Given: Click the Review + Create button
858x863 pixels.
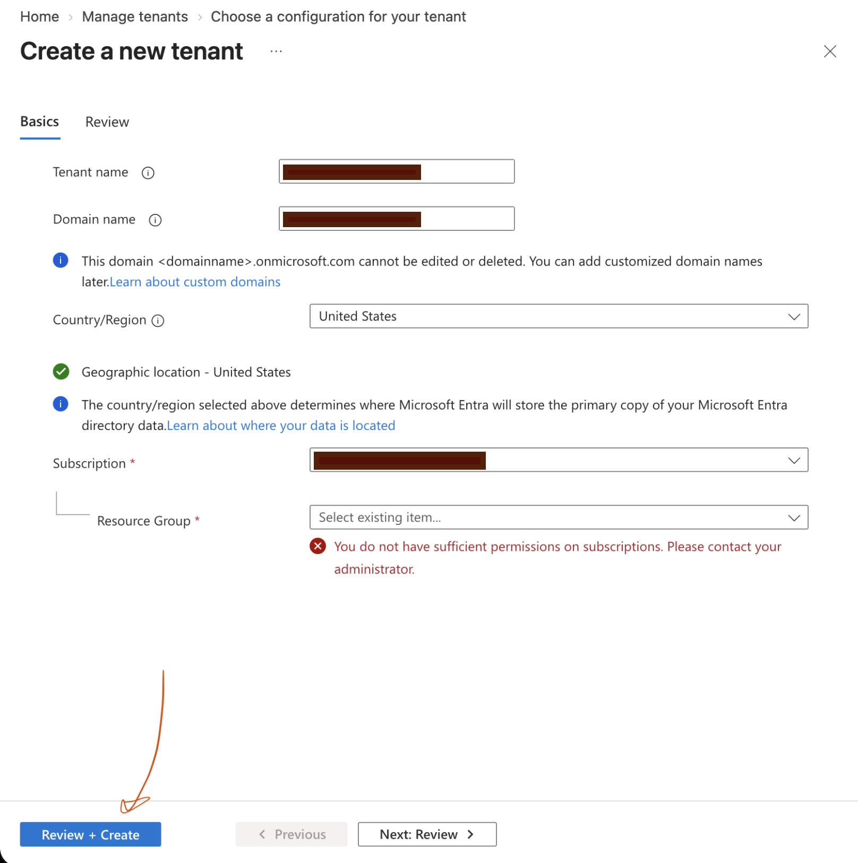Looking at the screenshot, I should click(x=91, y=834).
